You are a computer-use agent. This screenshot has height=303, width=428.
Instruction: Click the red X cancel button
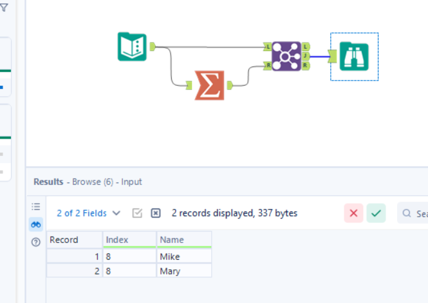(353, 213)
